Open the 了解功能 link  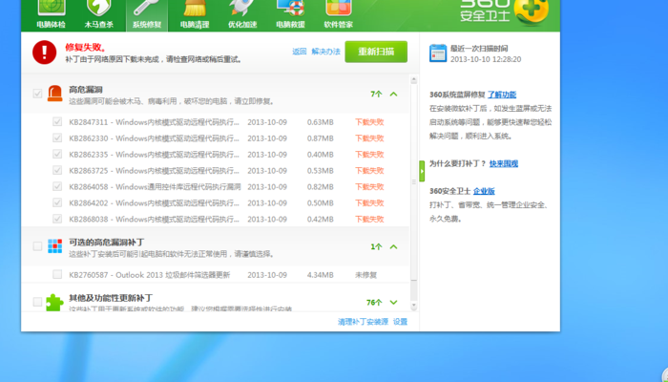pos(502,95)
